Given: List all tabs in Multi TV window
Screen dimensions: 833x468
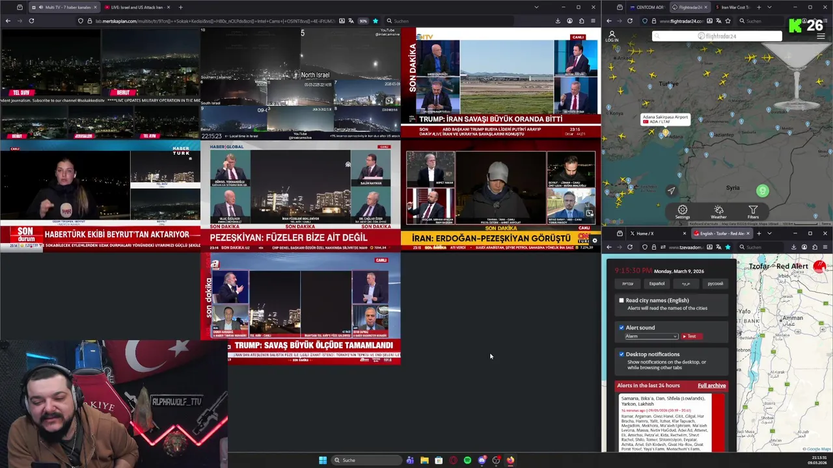Looking at the screenshot, I should [536, 7].
